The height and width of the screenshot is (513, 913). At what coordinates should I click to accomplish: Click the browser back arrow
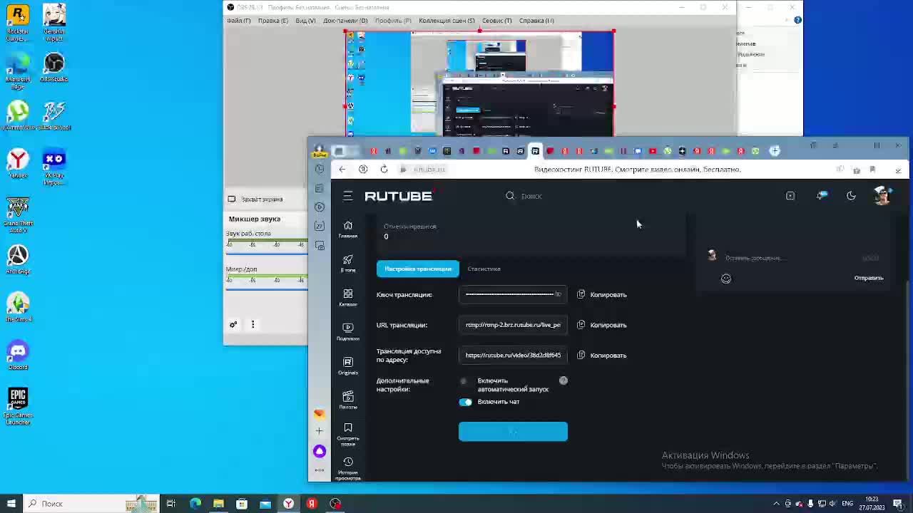342,170
